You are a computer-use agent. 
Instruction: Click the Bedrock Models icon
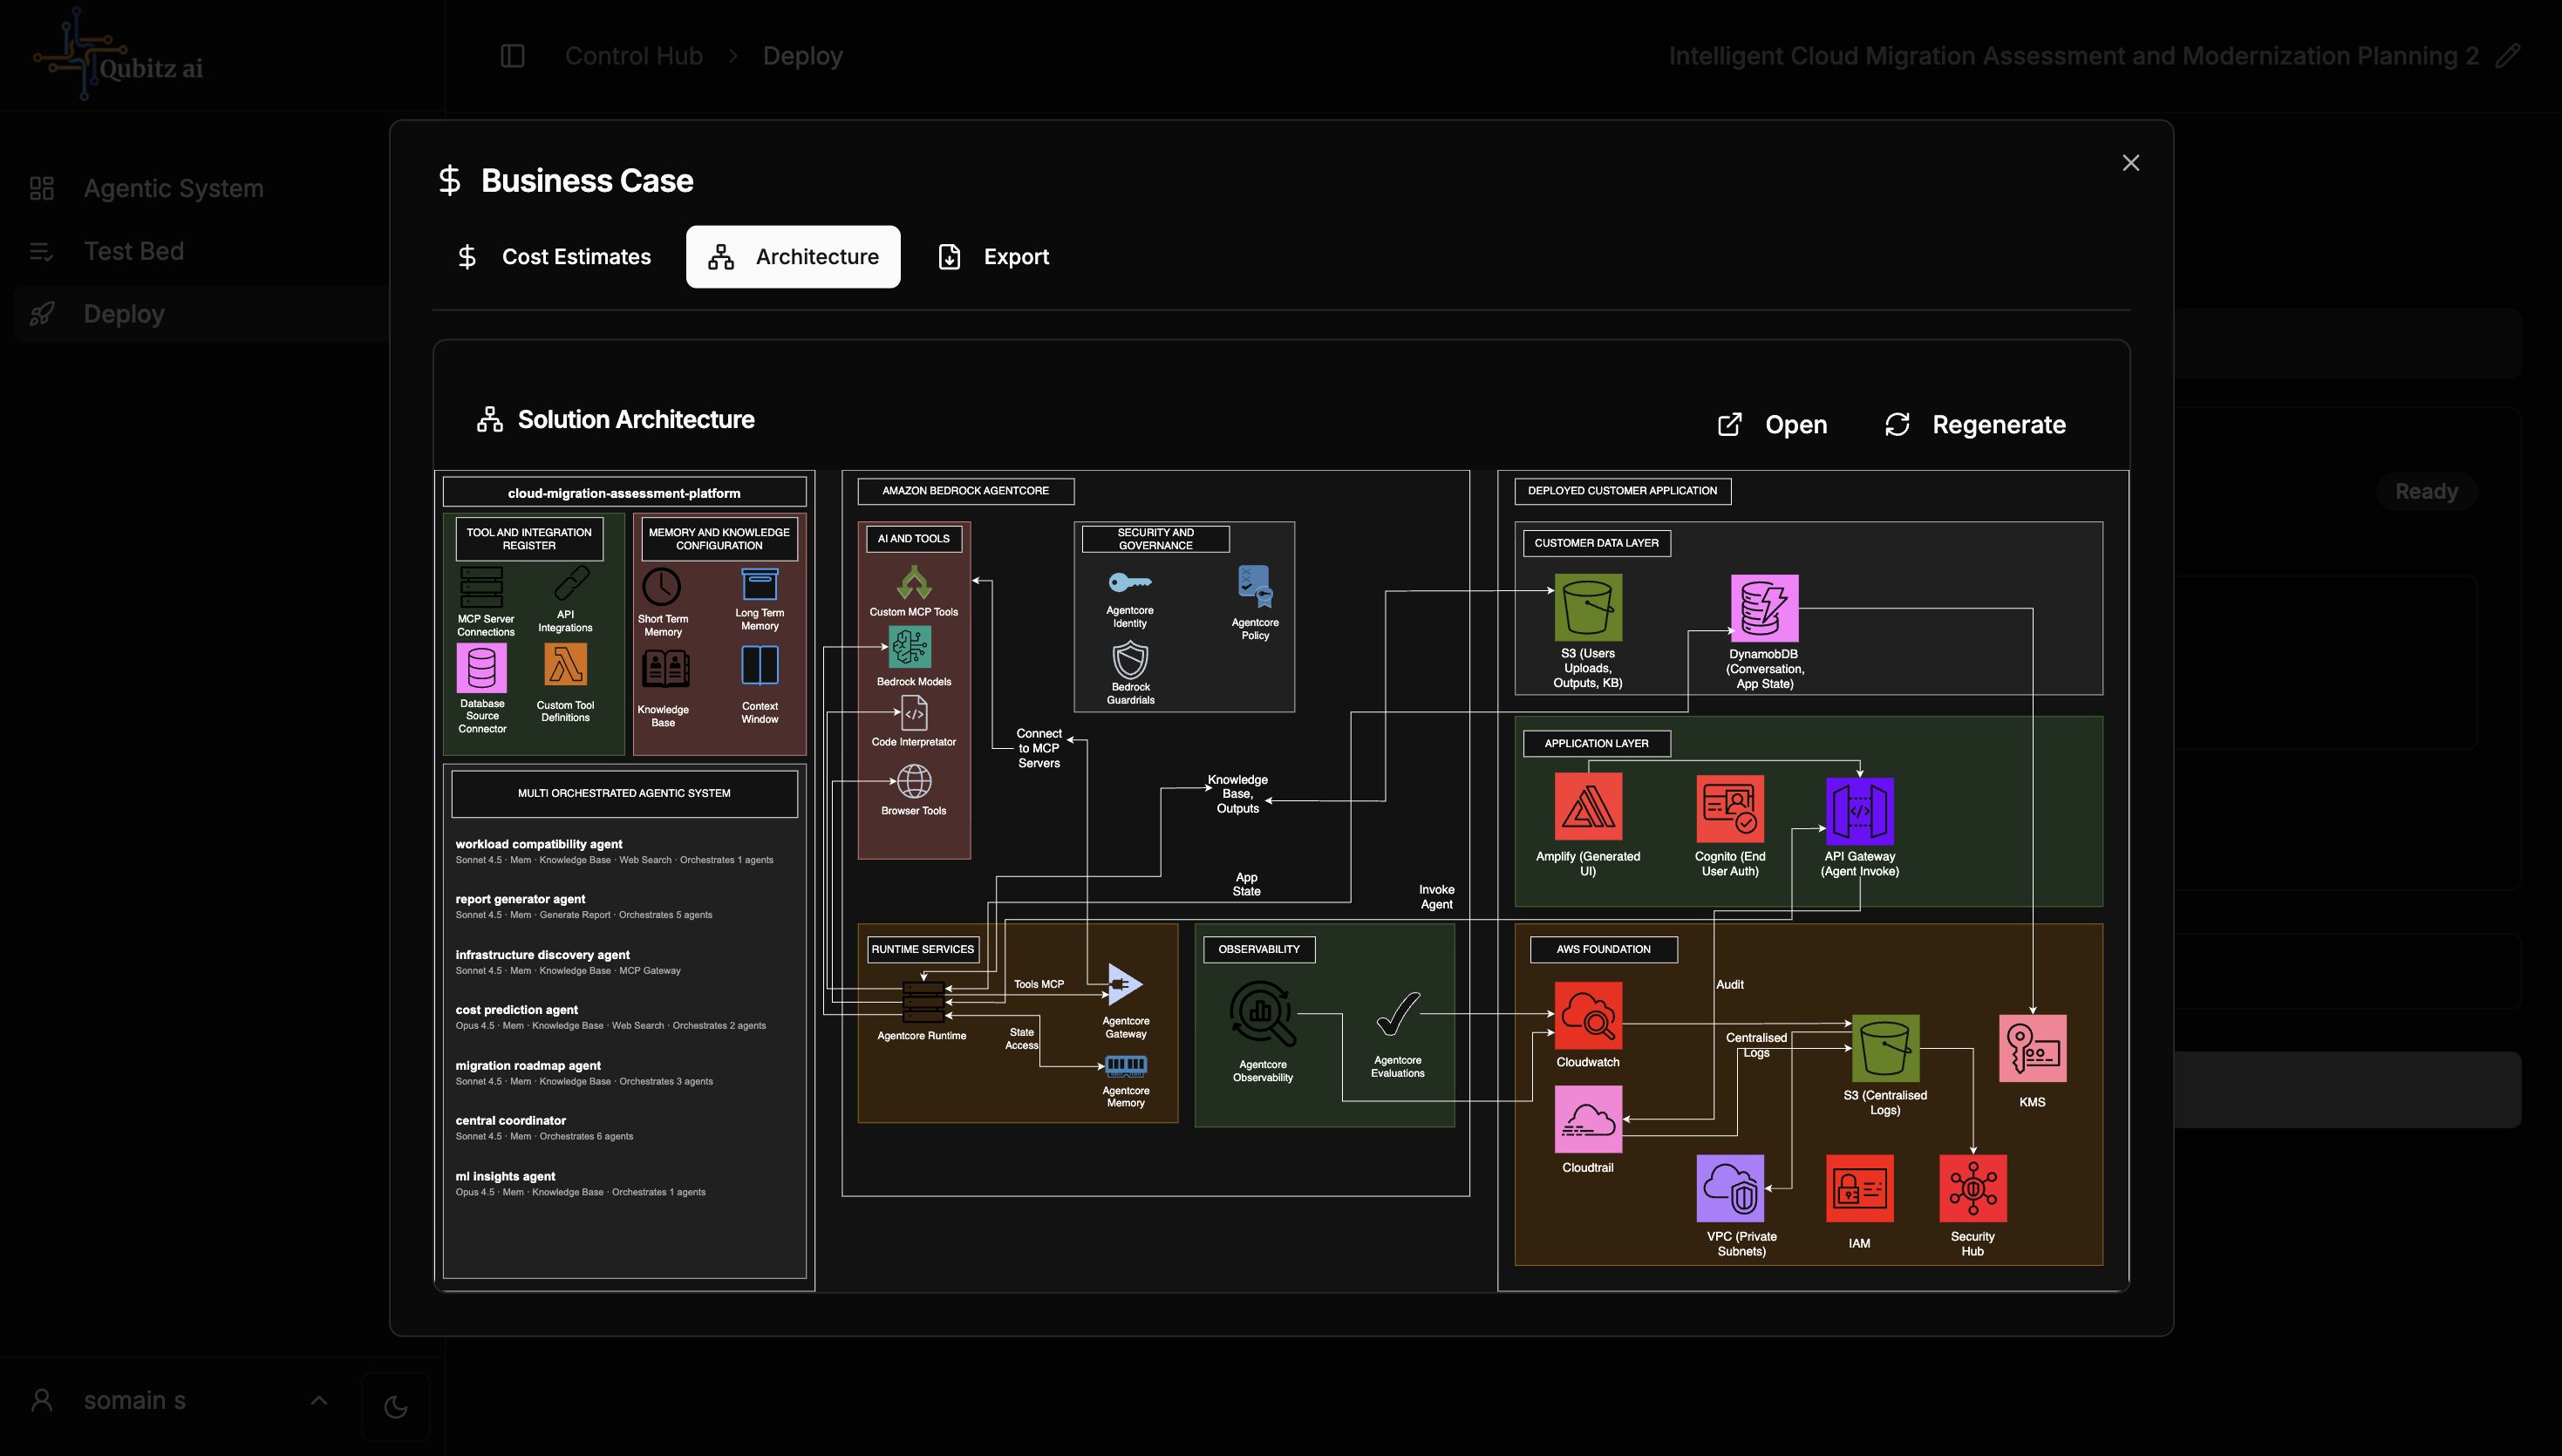coord(910,647)
